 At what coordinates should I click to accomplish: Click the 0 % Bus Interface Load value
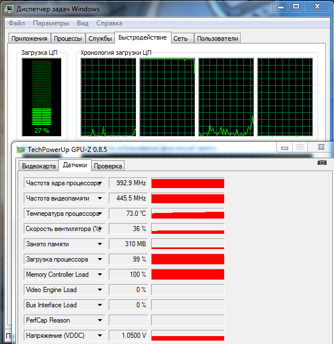click(129, 305)
